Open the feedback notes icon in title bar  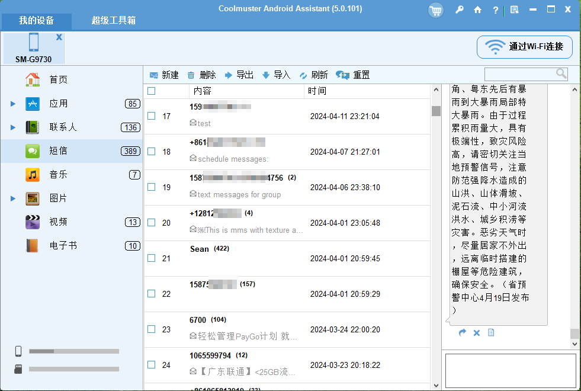coord(514,9)
